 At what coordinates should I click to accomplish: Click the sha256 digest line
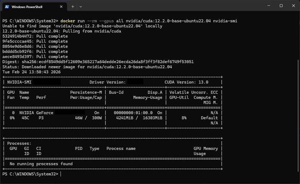tap(98, 61)
